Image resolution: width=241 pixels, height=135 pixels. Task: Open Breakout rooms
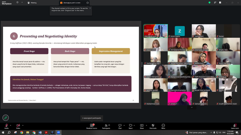point(92,126)
